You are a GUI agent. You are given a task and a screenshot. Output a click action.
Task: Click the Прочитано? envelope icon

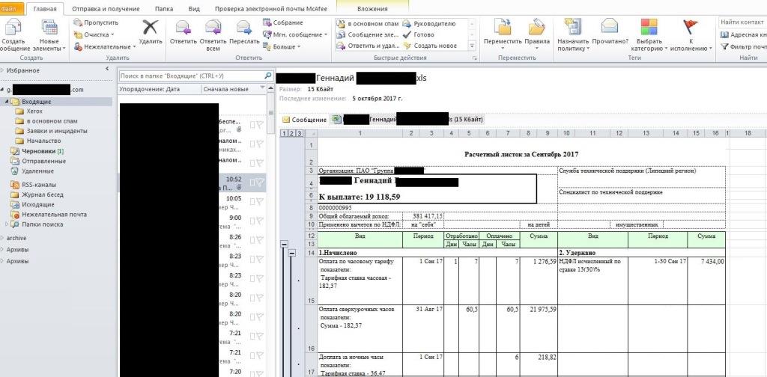(610, 27)
